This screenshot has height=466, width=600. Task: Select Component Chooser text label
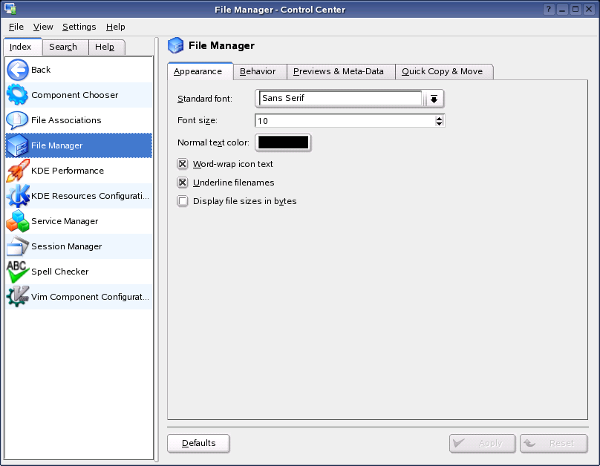[75, 95]
